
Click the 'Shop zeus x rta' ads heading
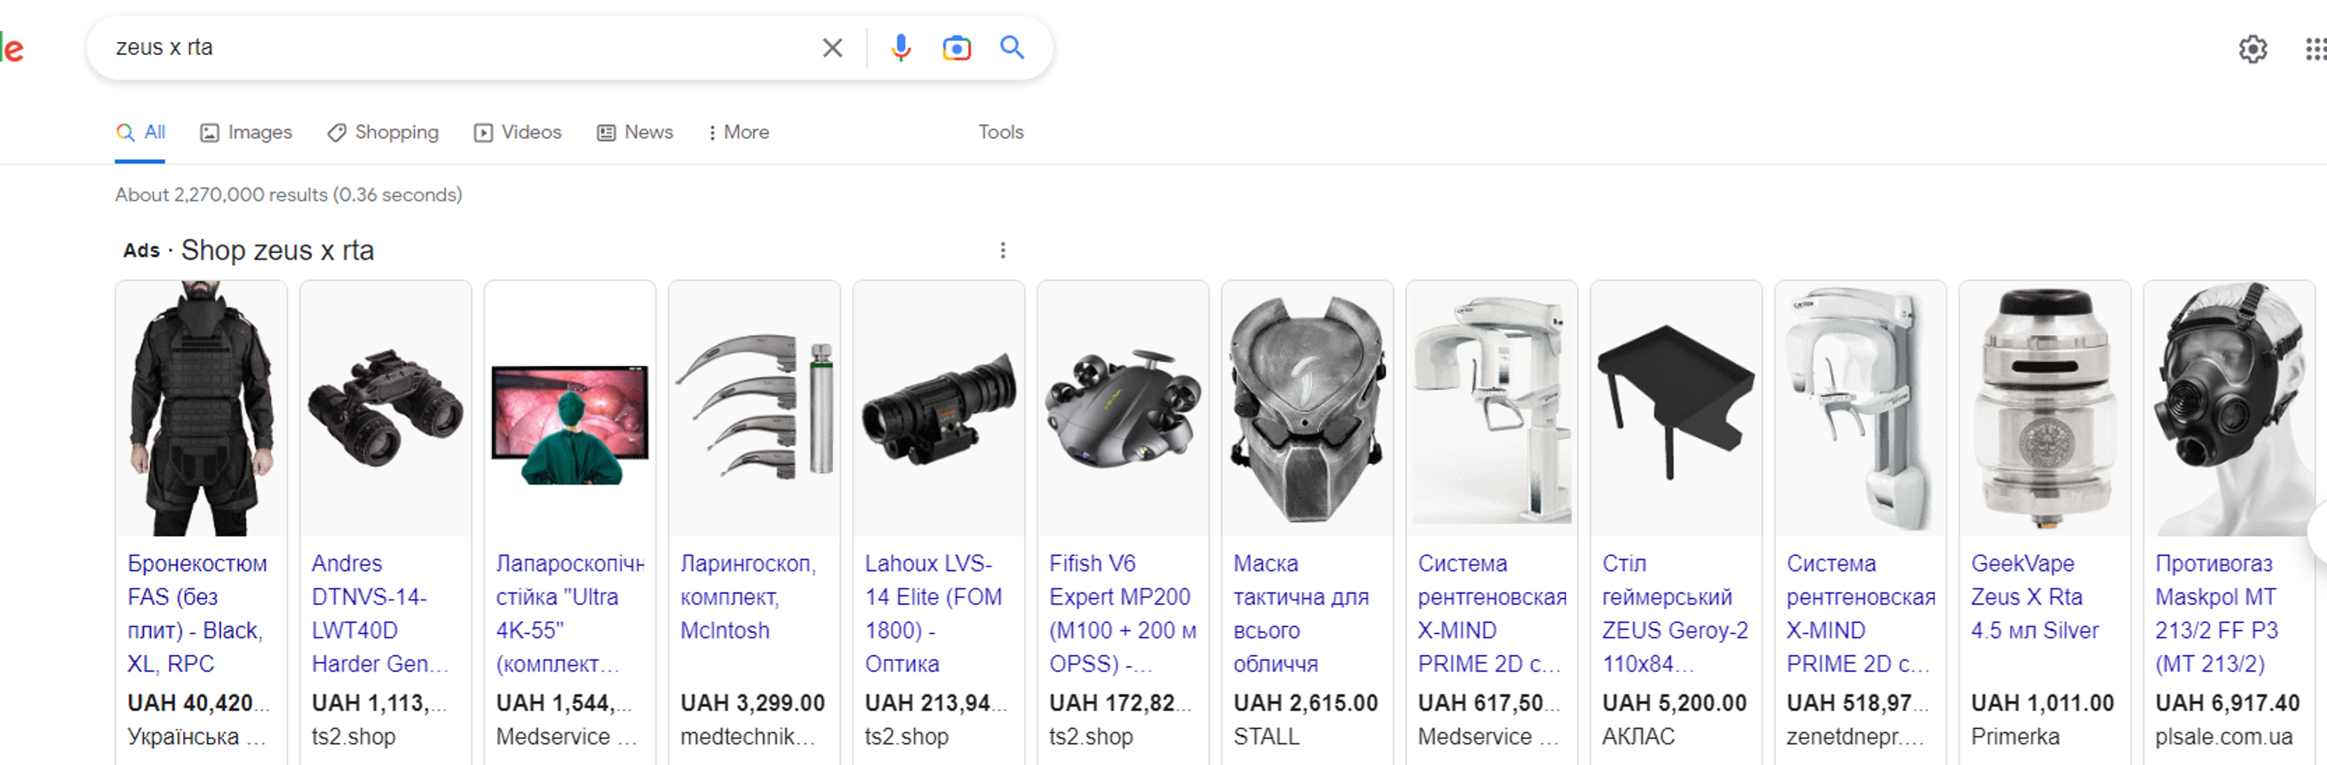point(278,250)
